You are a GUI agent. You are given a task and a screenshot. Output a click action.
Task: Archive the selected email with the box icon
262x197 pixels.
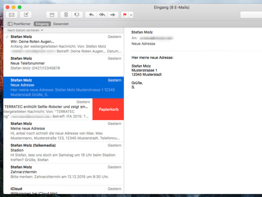(x=52, y=15)
